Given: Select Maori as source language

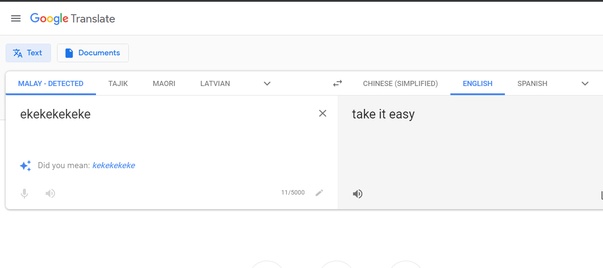Looking at the screenshot, I should (x=164, y=83).
